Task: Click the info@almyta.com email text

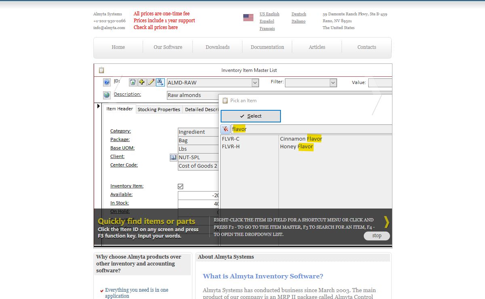Action: coord(109,28)
